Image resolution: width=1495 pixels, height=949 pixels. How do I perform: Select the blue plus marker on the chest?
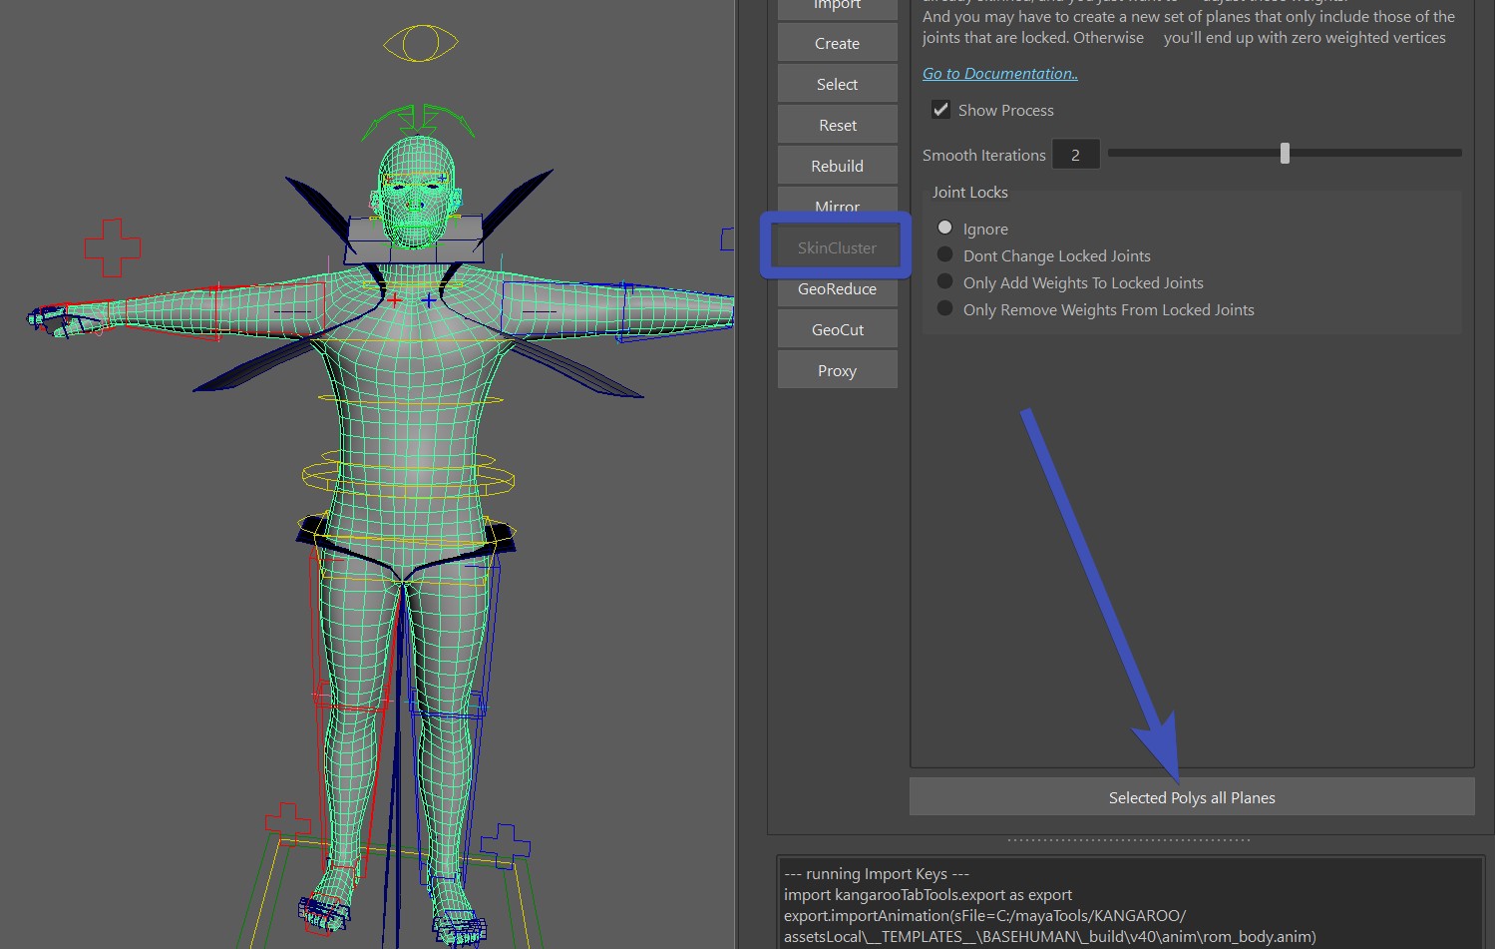428,299
